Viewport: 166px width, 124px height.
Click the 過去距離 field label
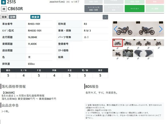tap(7, 50)
